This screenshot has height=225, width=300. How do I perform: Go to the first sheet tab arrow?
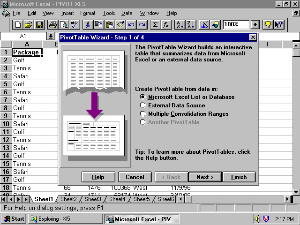(x=3, y=199)
